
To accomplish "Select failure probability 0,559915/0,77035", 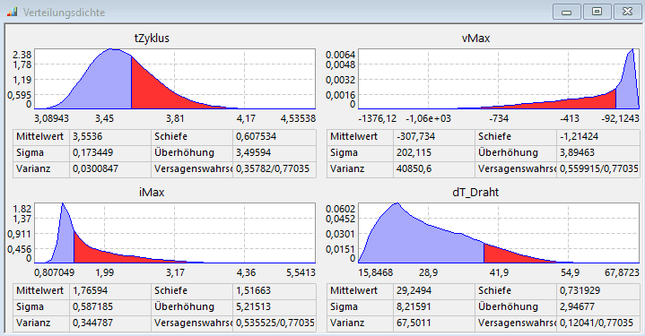I will tap(599, 168).
